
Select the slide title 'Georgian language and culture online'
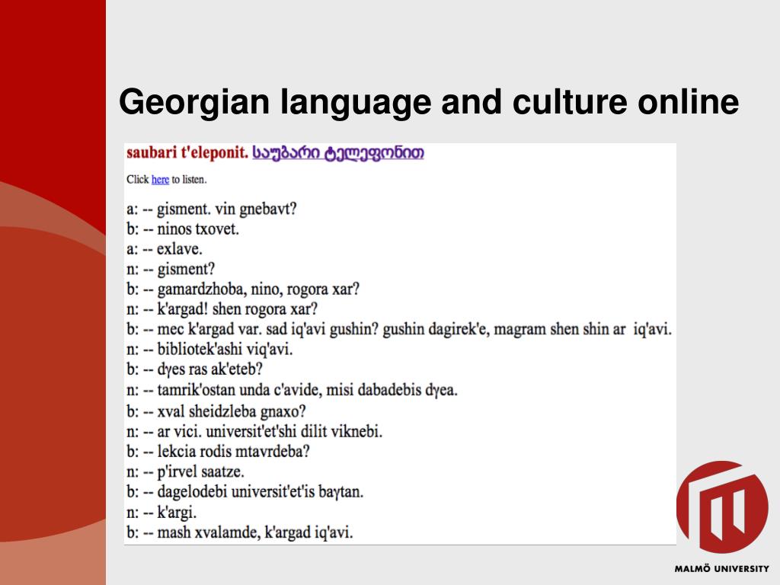[x=429, y=102]
